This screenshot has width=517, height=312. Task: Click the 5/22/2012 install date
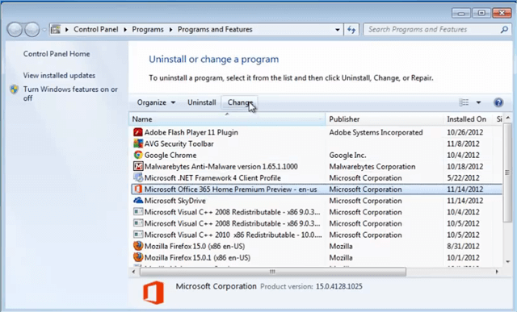(x=463, y=177)
